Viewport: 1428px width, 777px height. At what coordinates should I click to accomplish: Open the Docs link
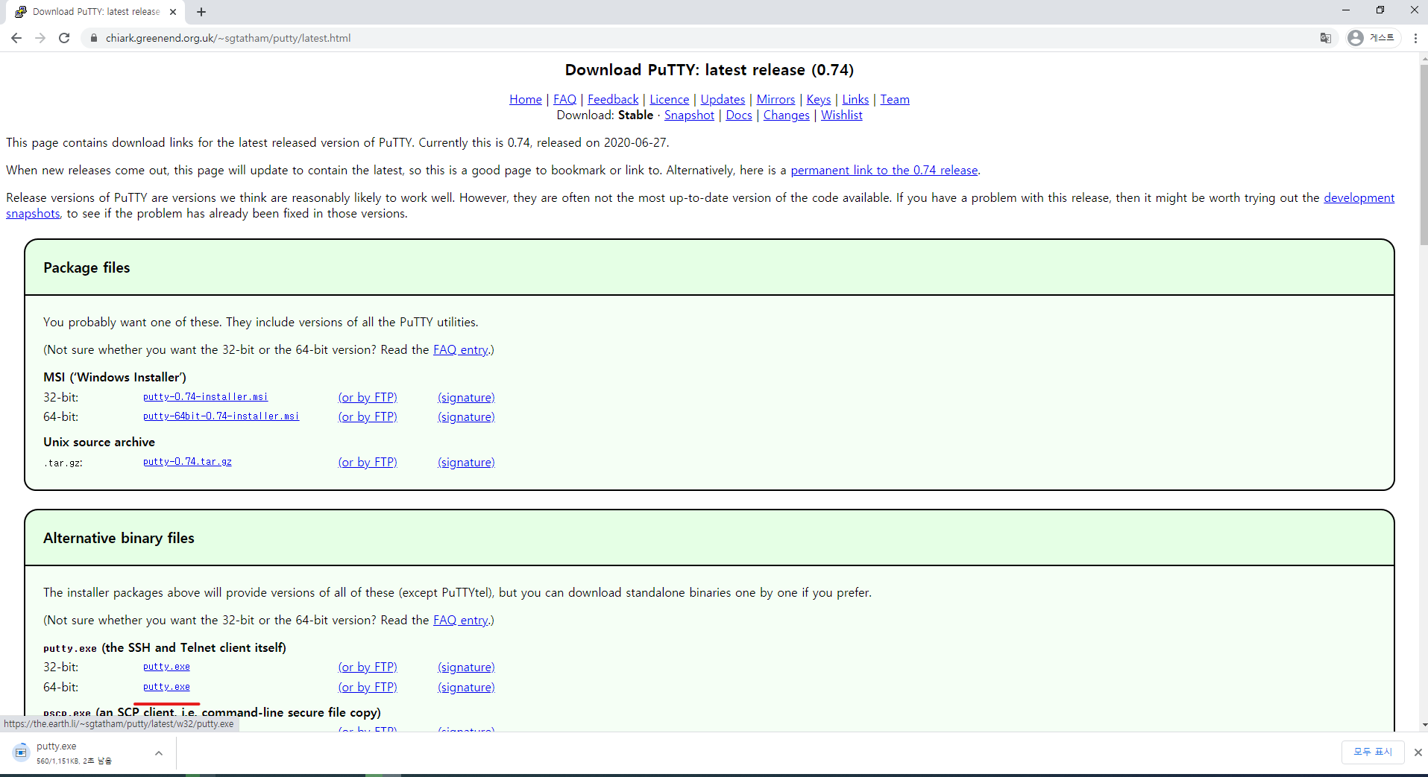739,115
